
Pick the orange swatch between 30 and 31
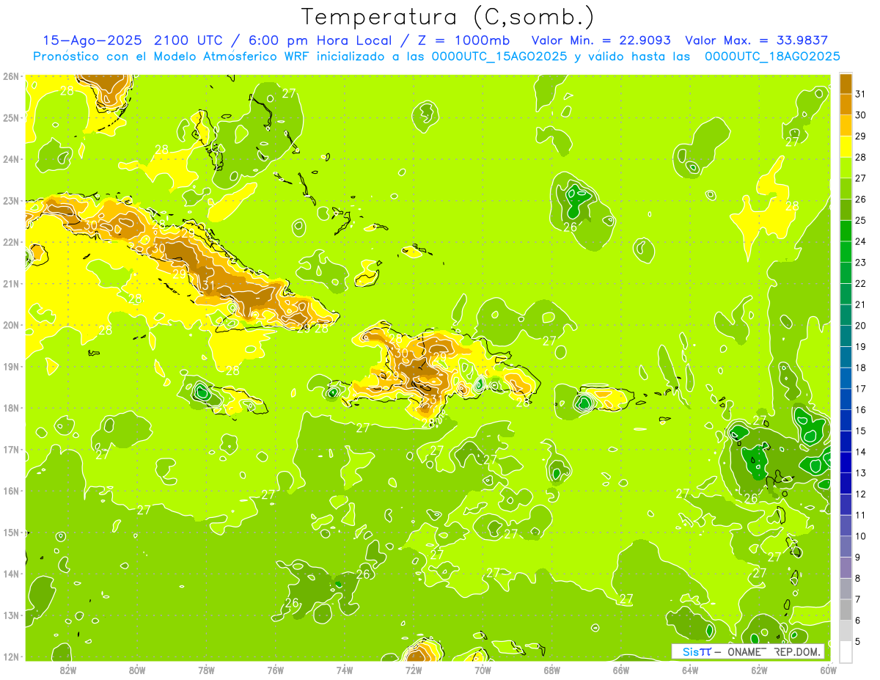click(846, 104)
